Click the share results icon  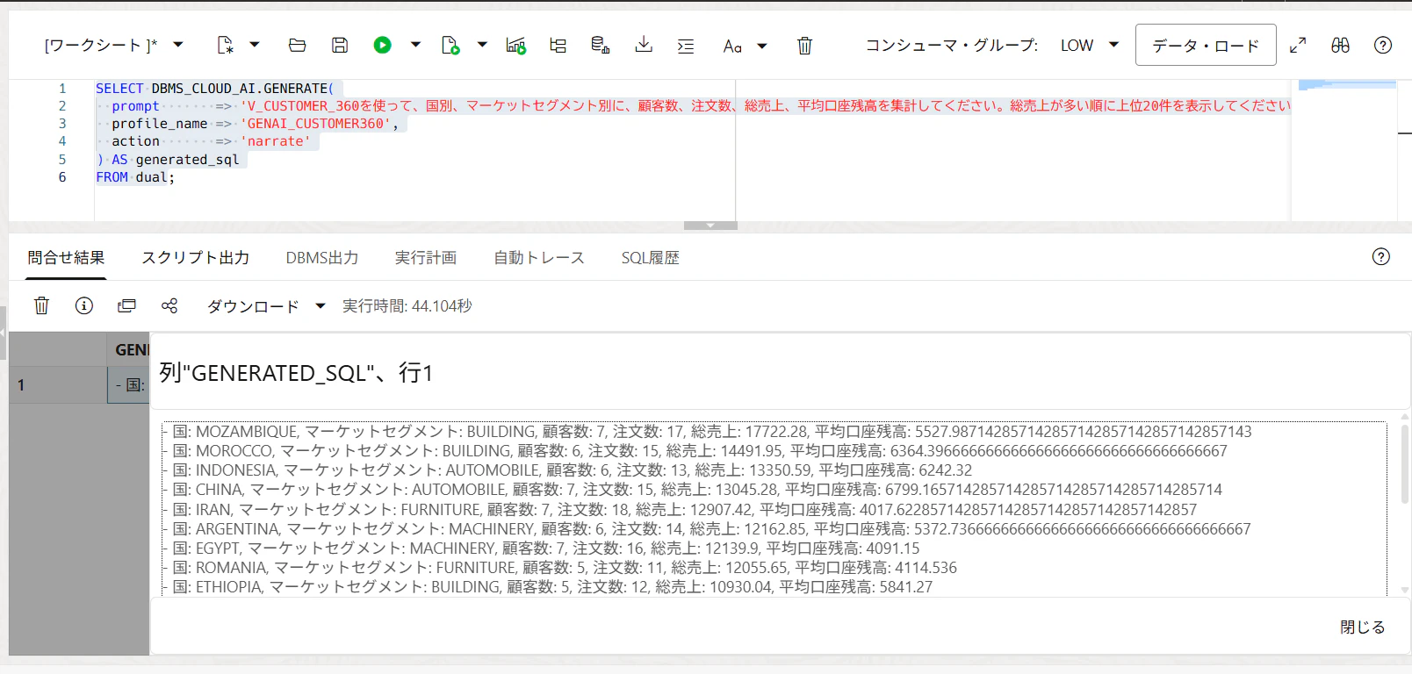tap(169, 305)
